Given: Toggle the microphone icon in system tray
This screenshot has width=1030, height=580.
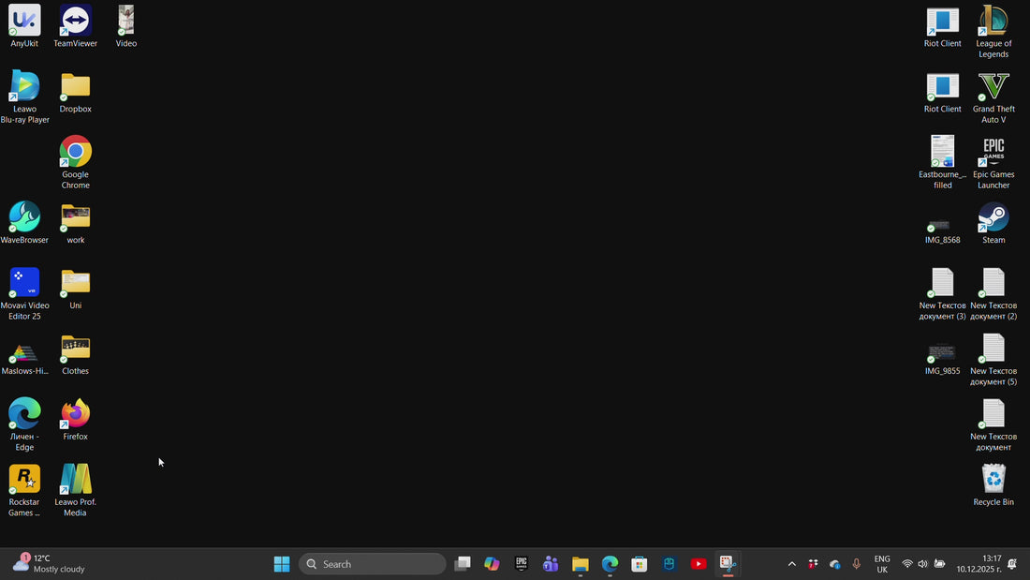Looking at the screenshot, I should pos(856,564).
